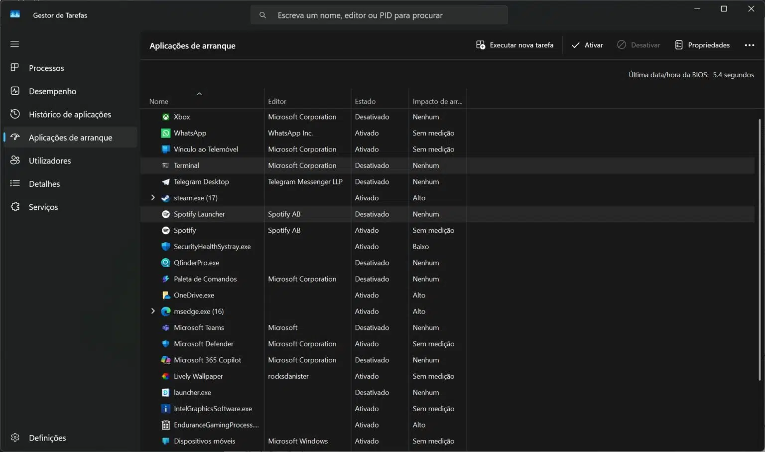Click Executar nova tarefa button

(x=514, y=45)
